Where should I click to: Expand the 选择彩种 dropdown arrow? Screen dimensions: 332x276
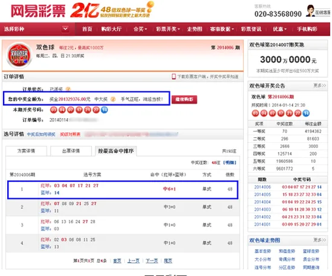65,28
